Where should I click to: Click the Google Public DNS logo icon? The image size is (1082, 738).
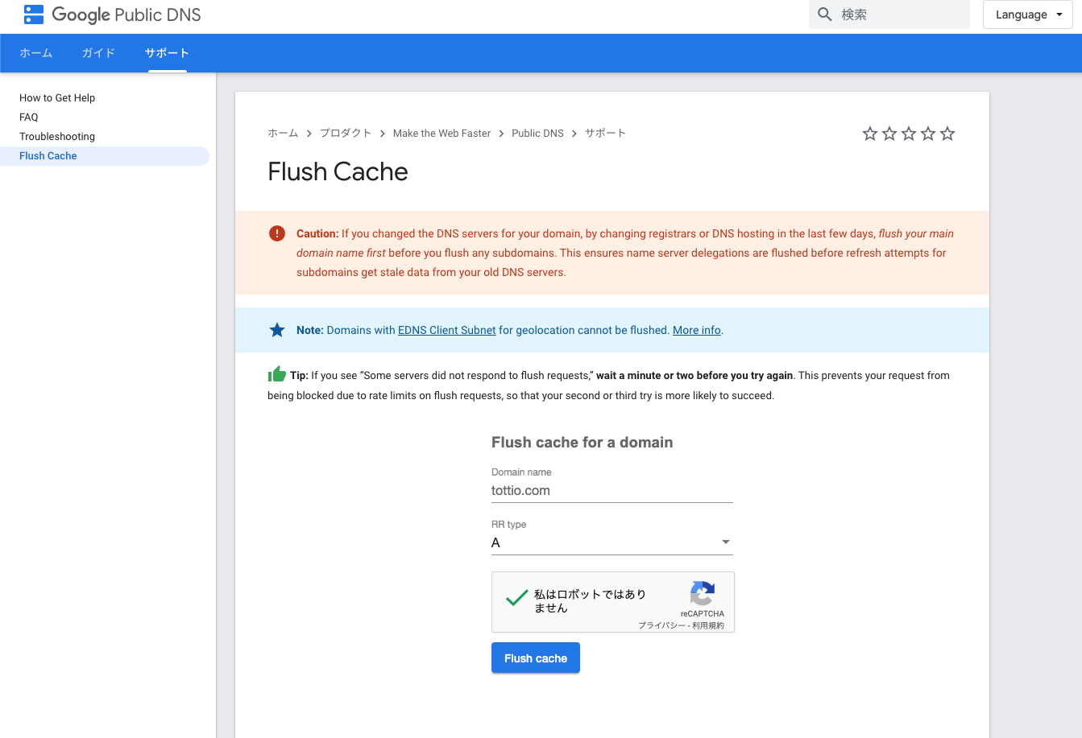pos(34,14)
